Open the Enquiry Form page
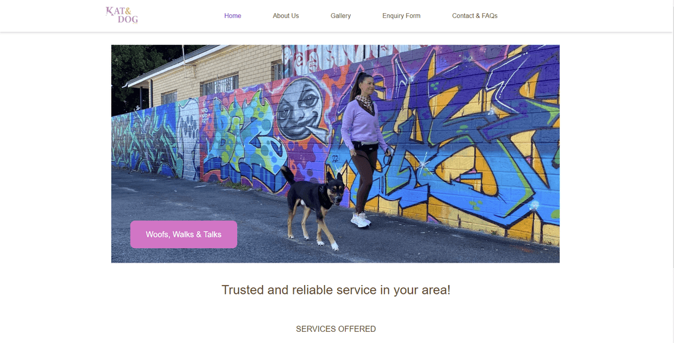The height and width of the screenshot is (343, 674). pos(401,16)
